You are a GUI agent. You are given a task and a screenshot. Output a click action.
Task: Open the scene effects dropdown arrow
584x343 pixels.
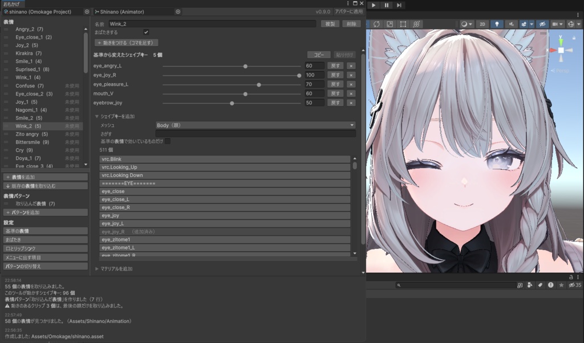click(x=532, y=24)
